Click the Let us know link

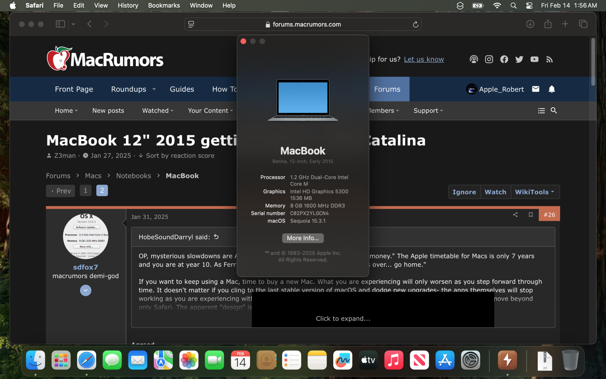coord(424,59)
